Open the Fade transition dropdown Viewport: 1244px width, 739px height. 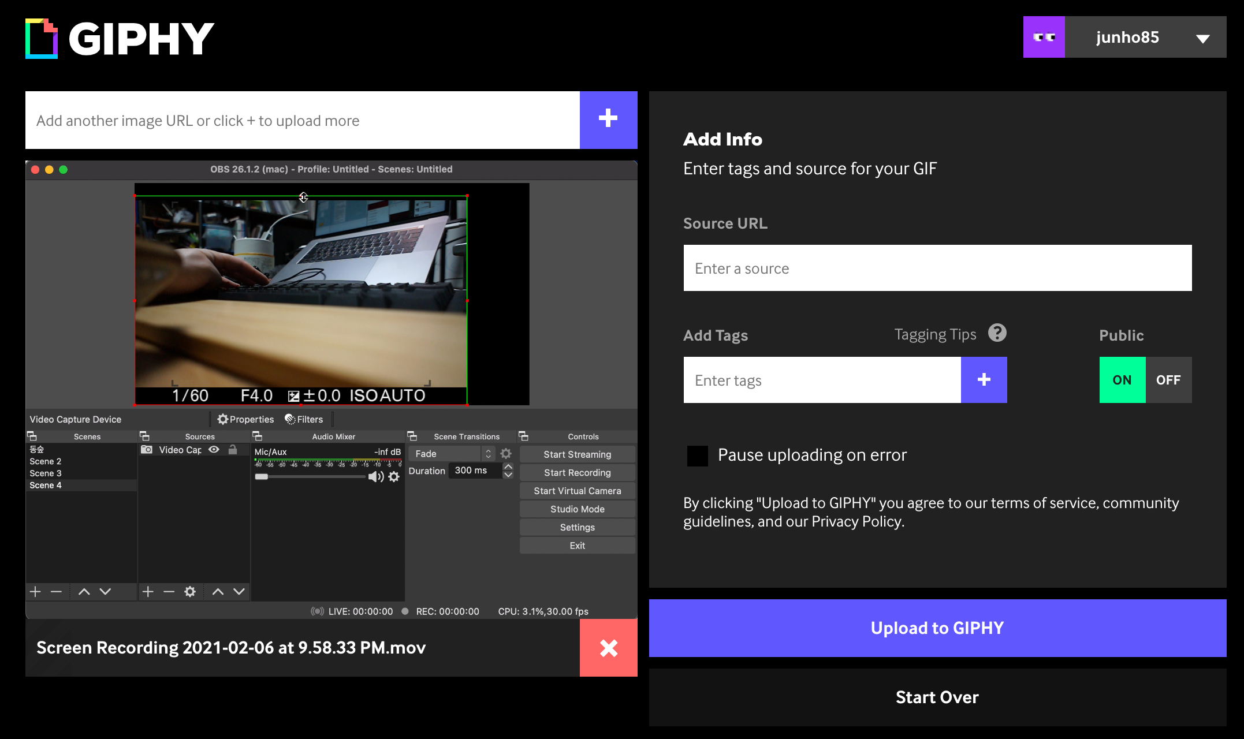[x=450, y=454]
